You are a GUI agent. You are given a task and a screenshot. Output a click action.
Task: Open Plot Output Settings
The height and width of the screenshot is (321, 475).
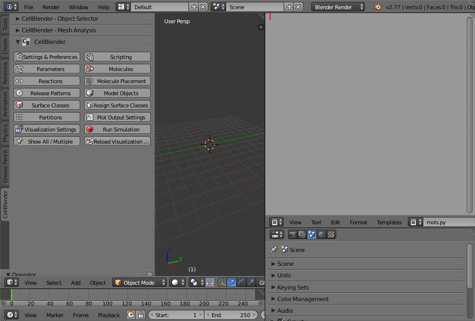click(x=117, y=117)
